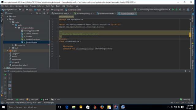Open the Terminal tool window
The height and width of the screenshot is (110, 196).
(x=9, y=100)
